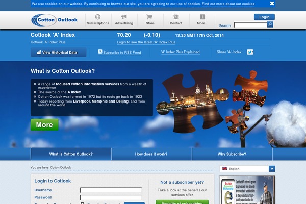Focus the Username input field

click(111, 190)
